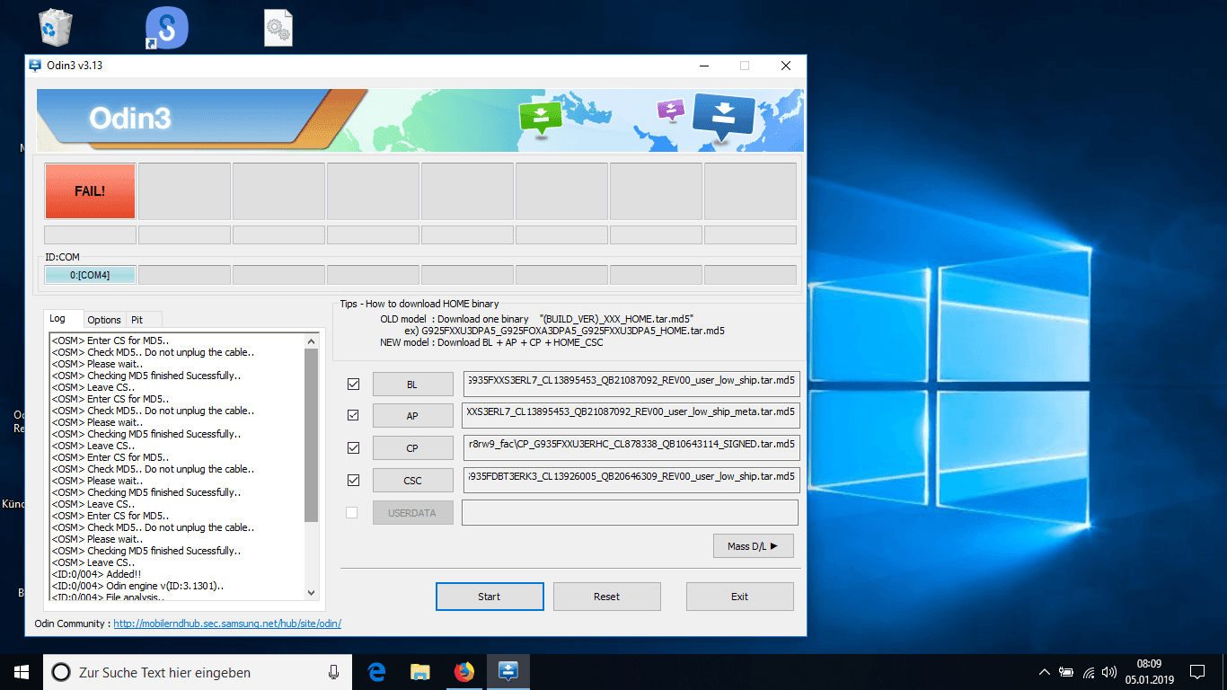This screenshot has height=690, width=1227.
Task: Open Microsoft Edge from taskbar
Action: [376, 672]
